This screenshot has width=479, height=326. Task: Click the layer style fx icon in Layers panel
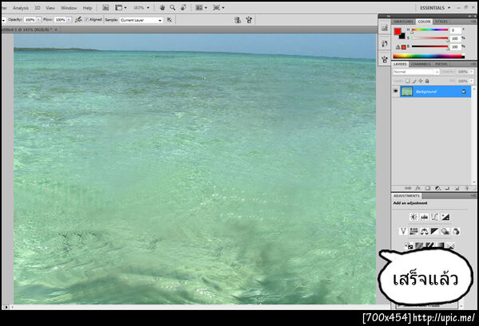[418, 188]
